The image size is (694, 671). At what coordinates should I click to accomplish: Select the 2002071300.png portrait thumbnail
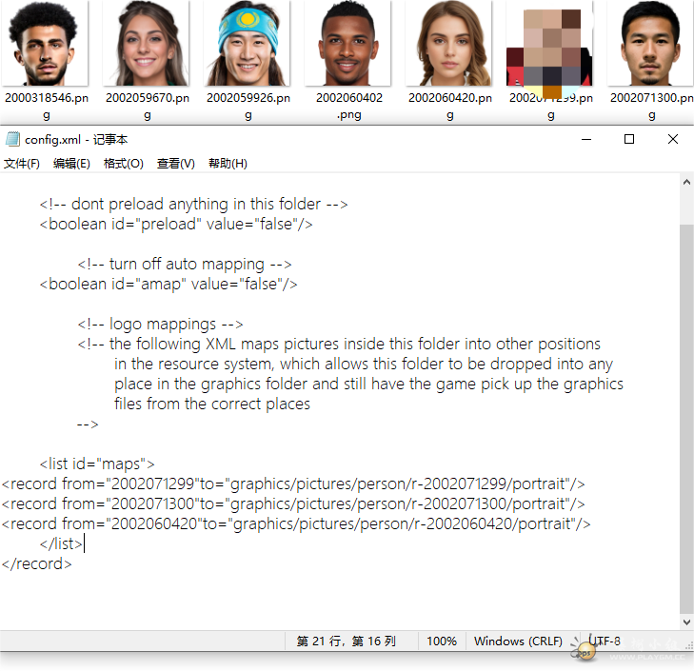651,44
